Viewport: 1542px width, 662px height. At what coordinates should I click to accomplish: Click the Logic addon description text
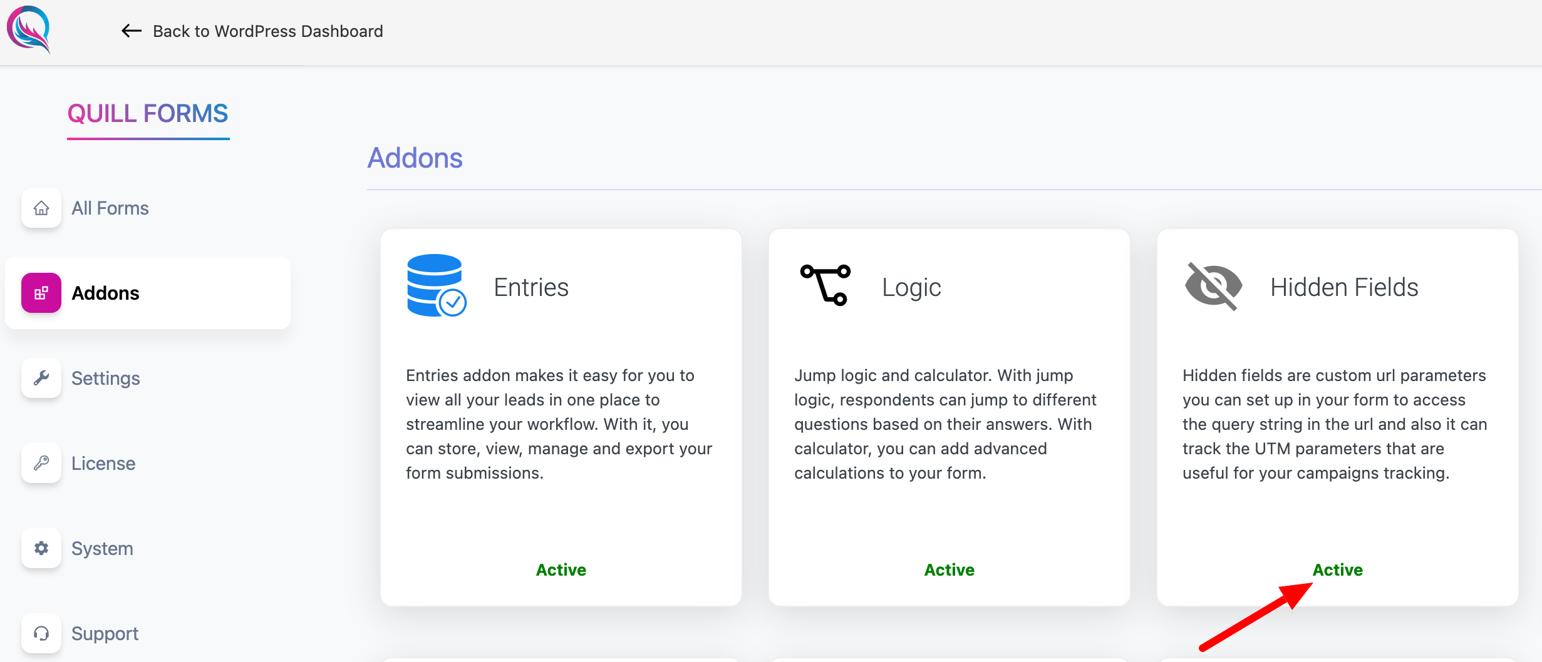click(945, 424)
